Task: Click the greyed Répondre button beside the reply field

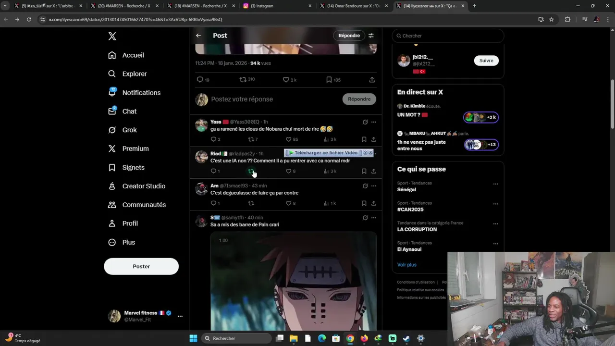Action: click(359, 99)
